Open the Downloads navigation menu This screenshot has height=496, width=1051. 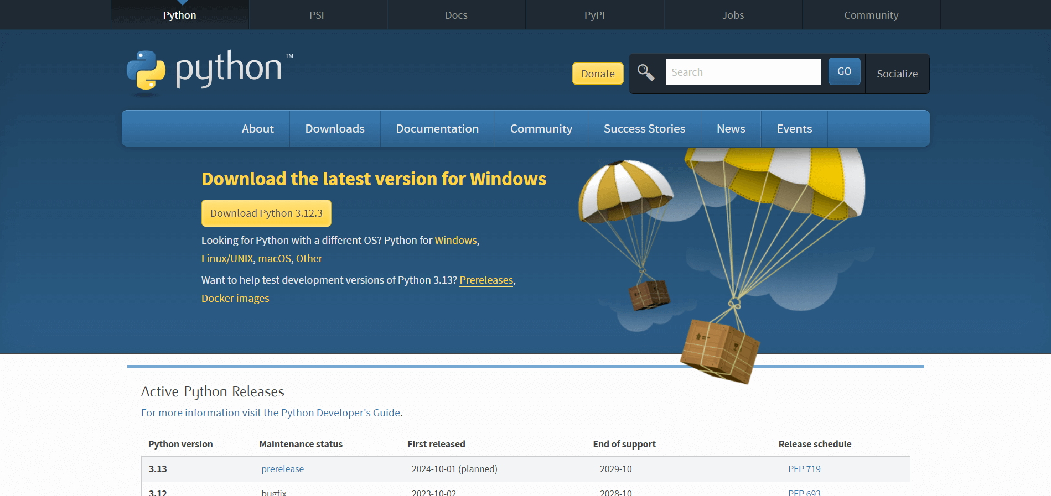pyautogui.click(x=335, y=128)
